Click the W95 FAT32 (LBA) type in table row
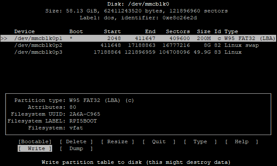Image resolution: width=277 pixels, height=166 pixels. tap(250, 38)
